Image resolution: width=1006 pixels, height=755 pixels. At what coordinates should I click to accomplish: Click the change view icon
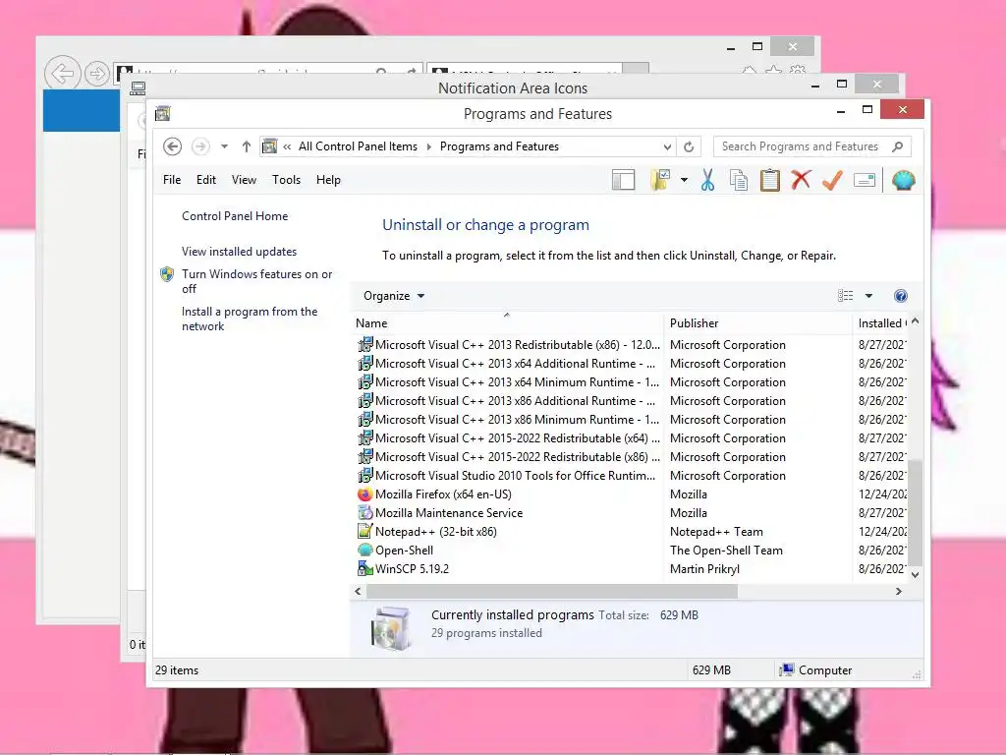pos(846,296)
